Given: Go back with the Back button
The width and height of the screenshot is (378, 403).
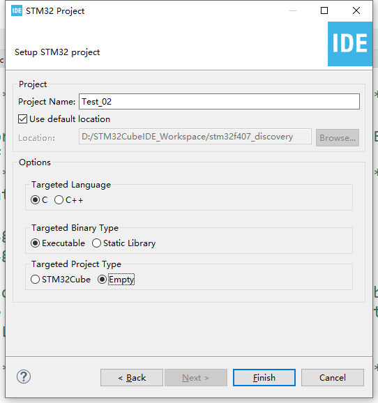Looking at the screenshot, I should point(132,378).
